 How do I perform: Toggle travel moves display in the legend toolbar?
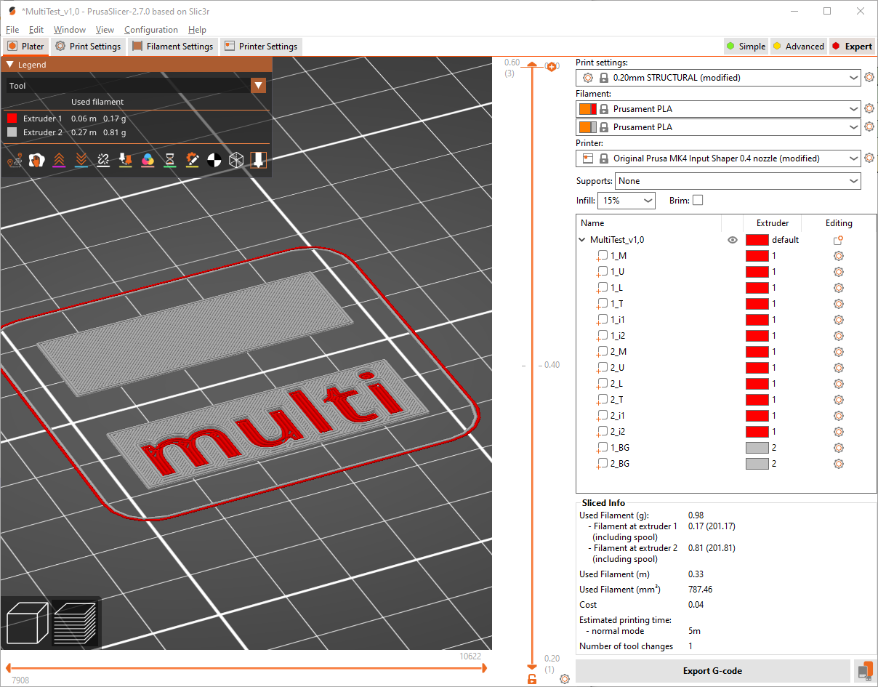15,159
